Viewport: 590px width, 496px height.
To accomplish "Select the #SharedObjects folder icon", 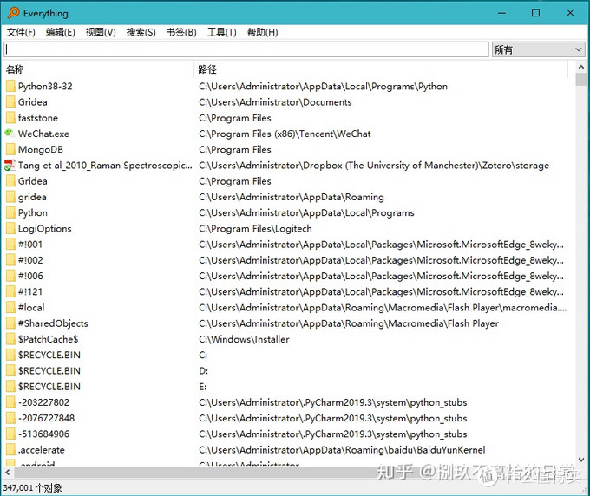I will (10, 323).
